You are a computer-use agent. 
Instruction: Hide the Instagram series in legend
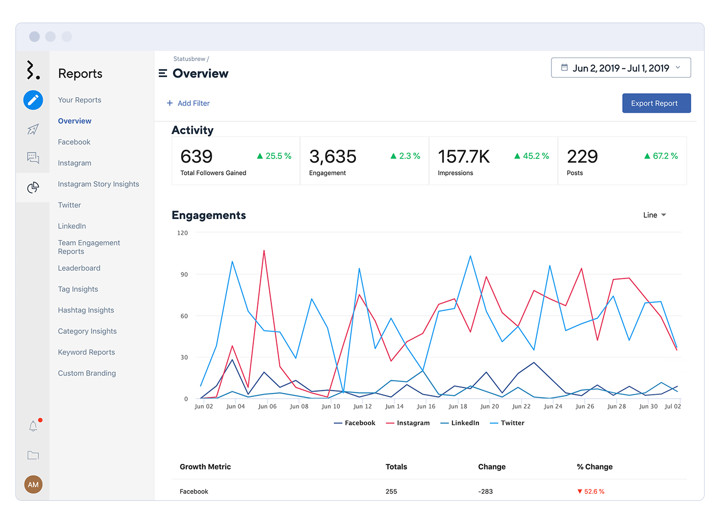(x=408, y=423)
